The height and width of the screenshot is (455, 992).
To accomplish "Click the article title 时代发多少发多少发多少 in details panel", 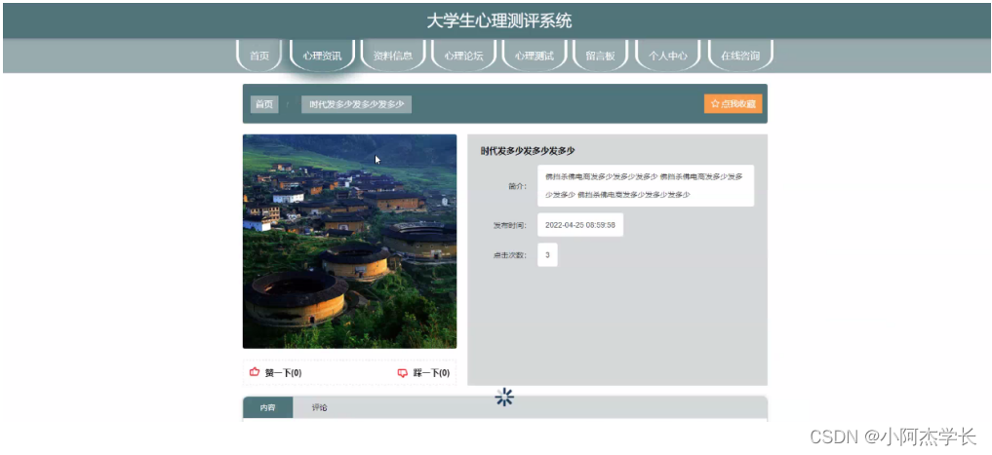I will [x=528, y=150].
